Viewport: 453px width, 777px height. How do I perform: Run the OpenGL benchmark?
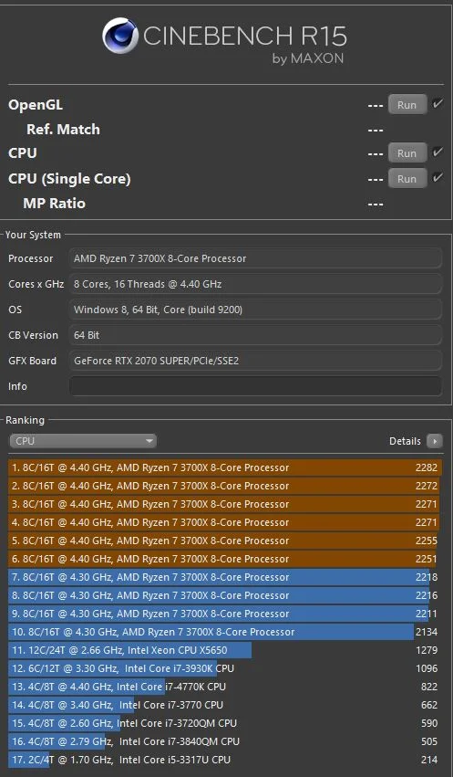click(x=407, y=105)
